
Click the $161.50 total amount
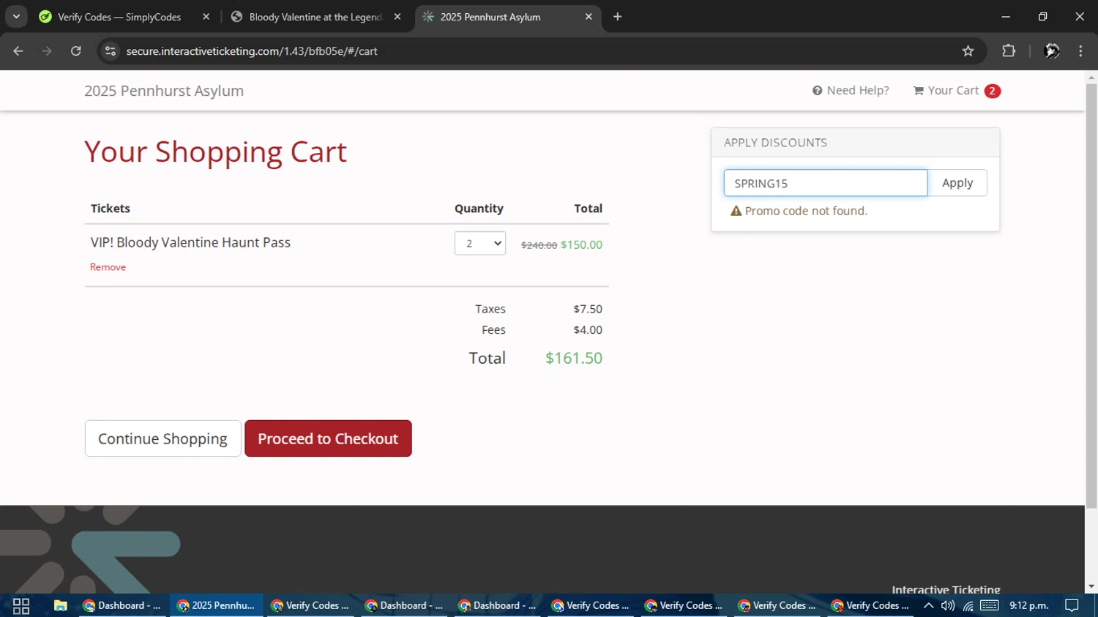coord(574,358)
